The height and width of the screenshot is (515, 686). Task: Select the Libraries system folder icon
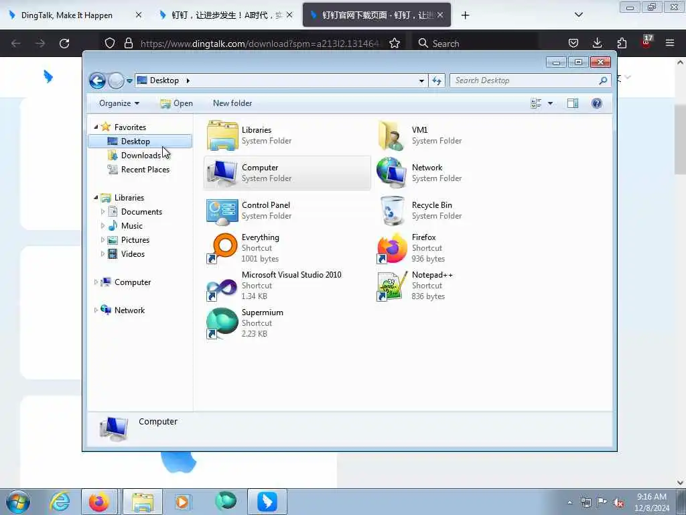222,135
